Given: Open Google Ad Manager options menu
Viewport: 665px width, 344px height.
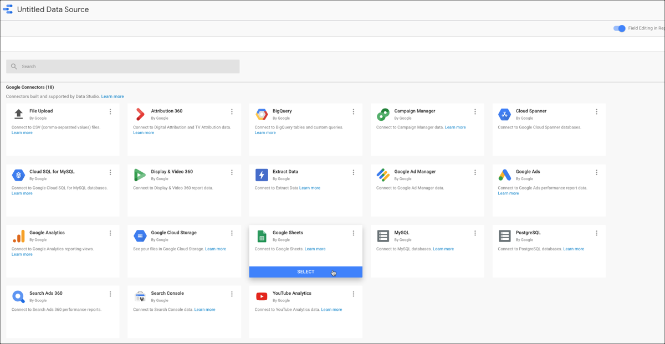Looking at the screenshot, I should coord(475,173).
